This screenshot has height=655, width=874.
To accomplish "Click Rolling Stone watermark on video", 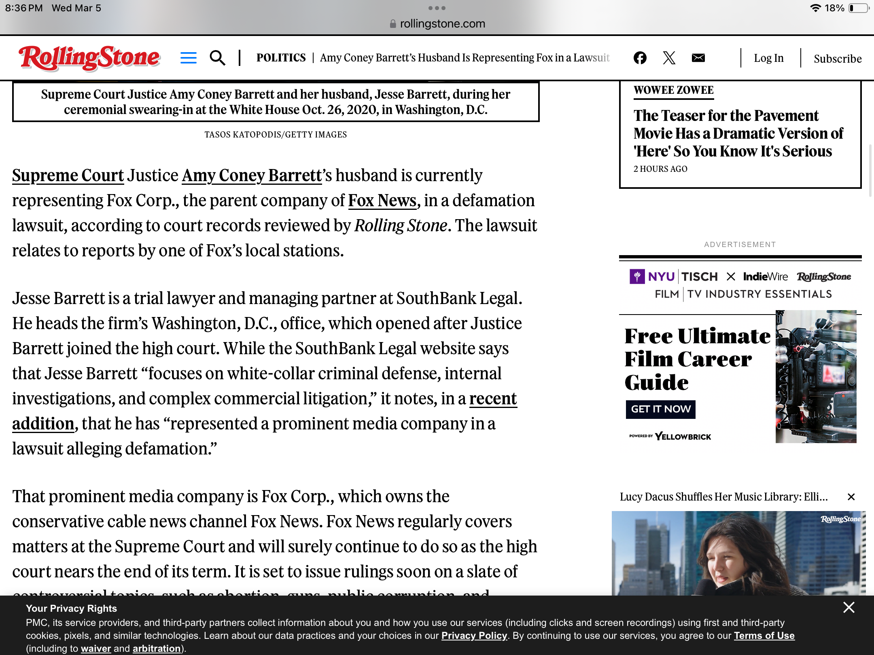I will [x=841, y=519].
